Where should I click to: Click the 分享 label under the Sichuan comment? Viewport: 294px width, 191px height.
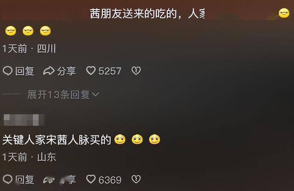point(66,71)
